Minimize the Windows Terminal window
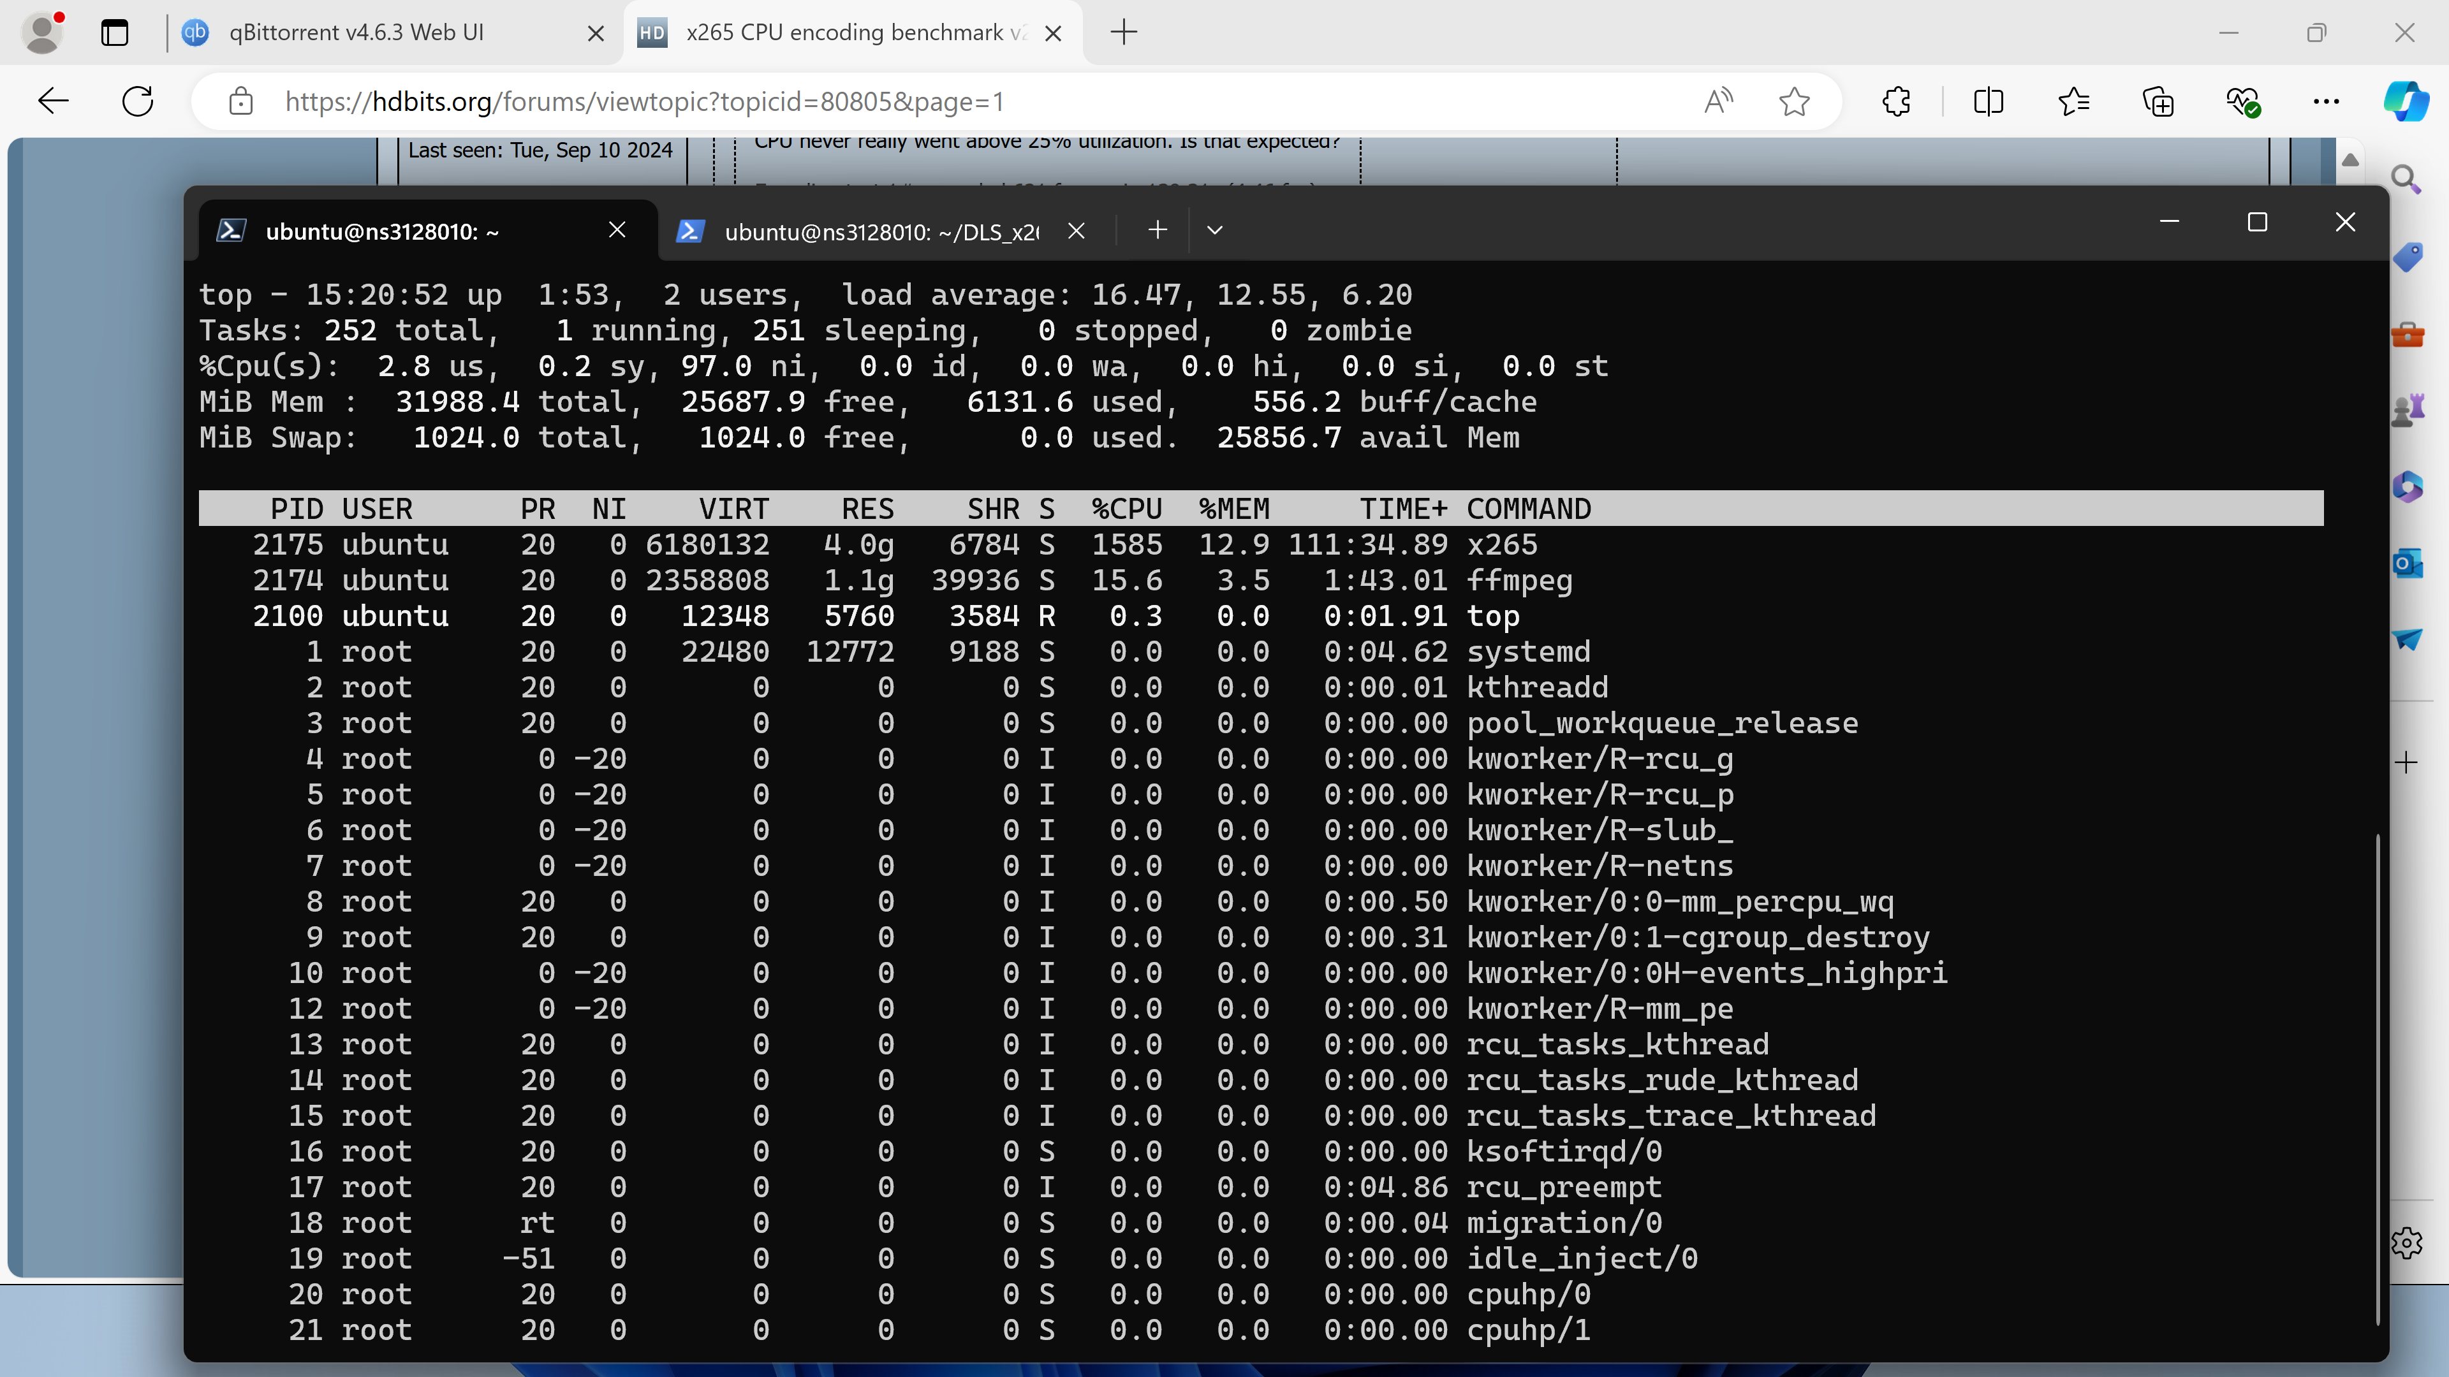This screenshot has height=1377, width=2449. coord(2168,221)
